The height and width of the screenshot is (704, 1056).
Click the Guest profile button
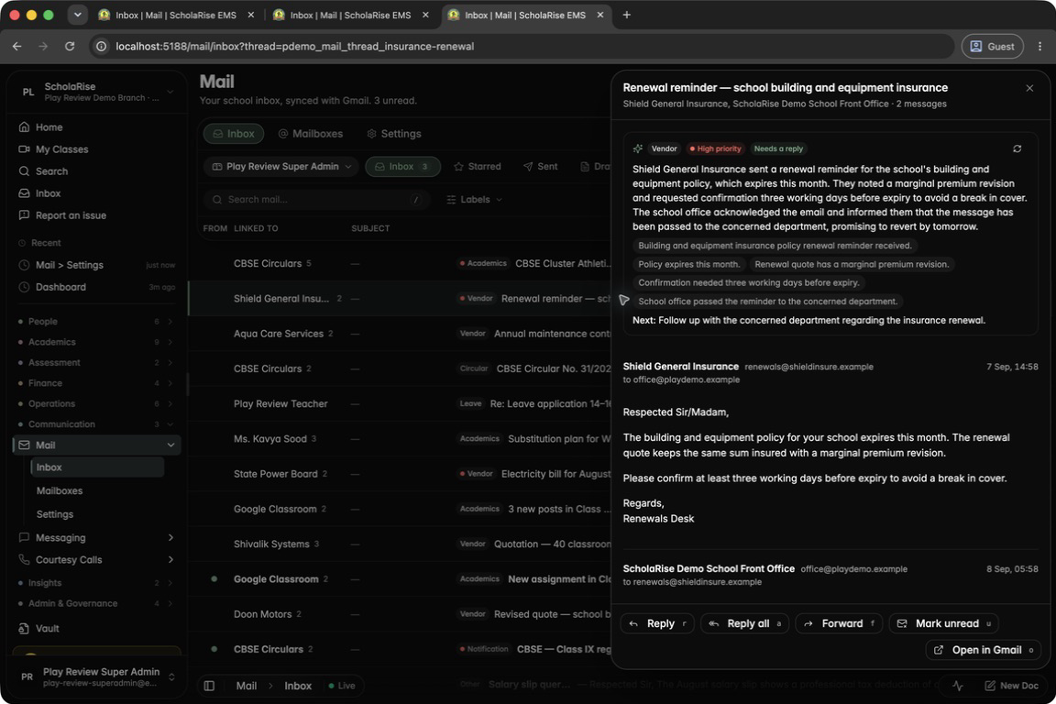(992, 47)
